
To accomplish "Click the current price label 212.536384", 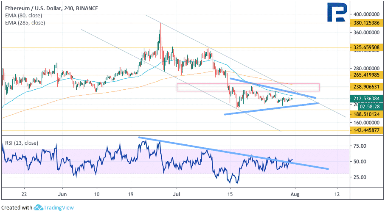I will pos(366,99).
